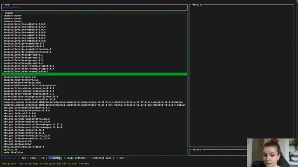This screenshot has width=298, height=167.
Task: Select image cns-website:0.0.5
Action: coord(25,32)
